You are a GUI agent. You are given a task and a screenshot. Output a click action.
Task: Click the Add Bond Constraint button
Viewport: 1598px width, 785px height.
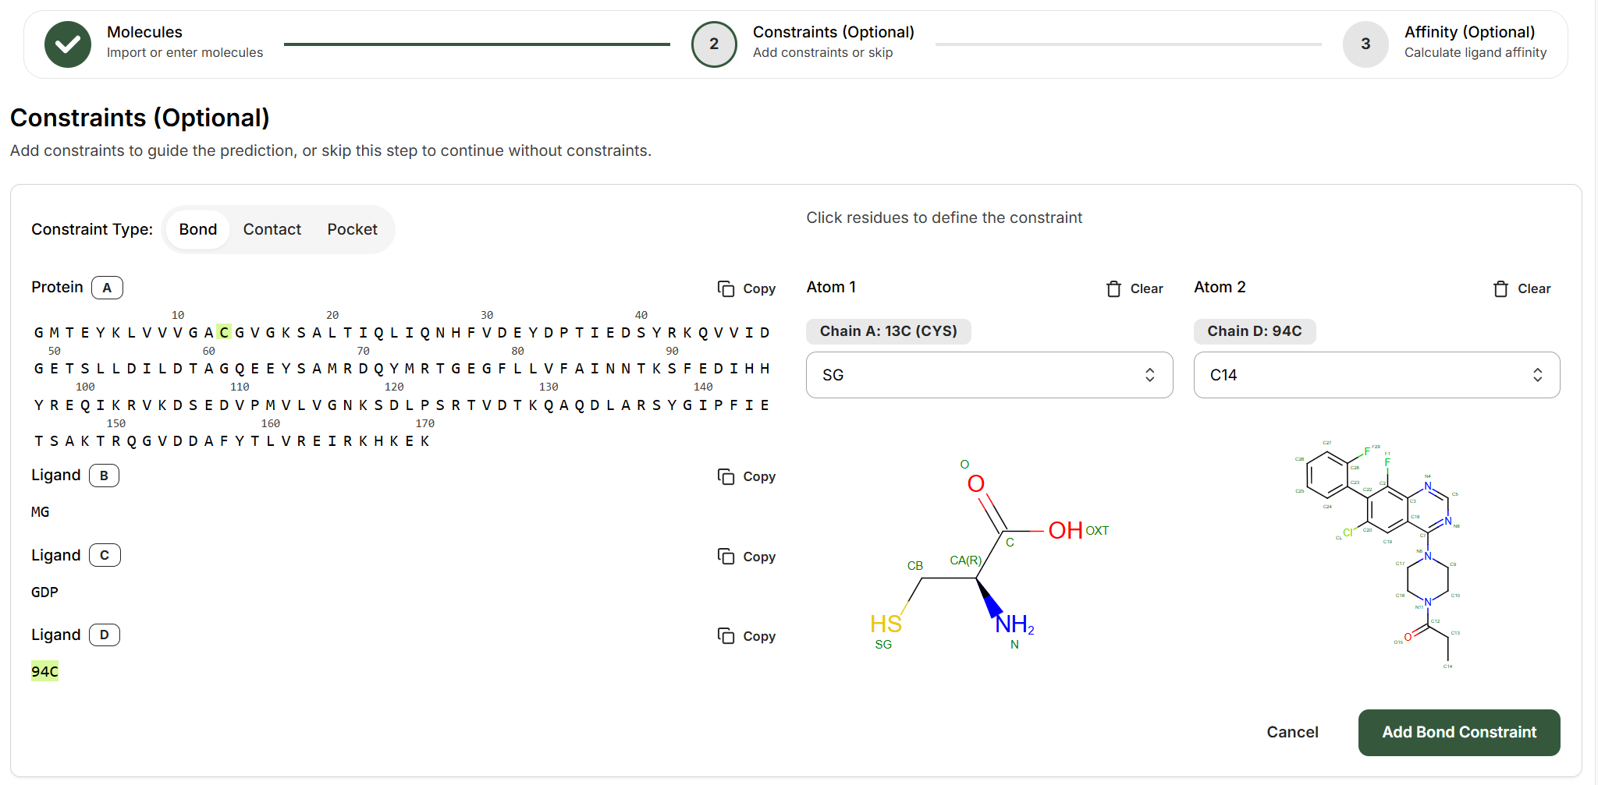(x=1458, y=732)
